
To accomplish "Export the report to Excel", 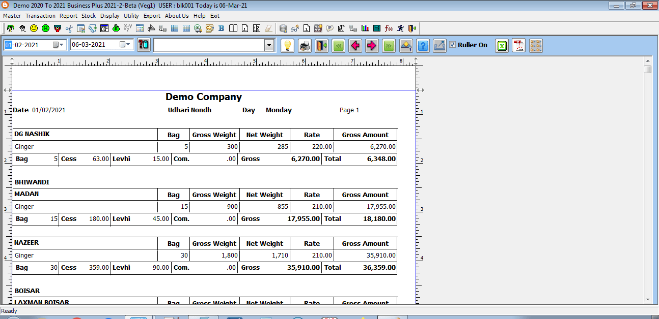I will (x=502, y=46).
